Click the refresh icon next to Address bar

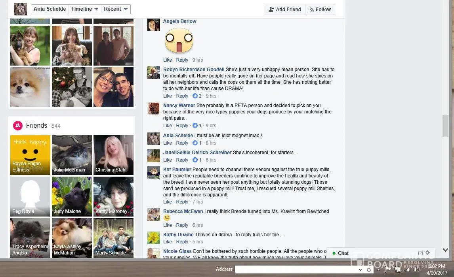[x=368, y=270]
